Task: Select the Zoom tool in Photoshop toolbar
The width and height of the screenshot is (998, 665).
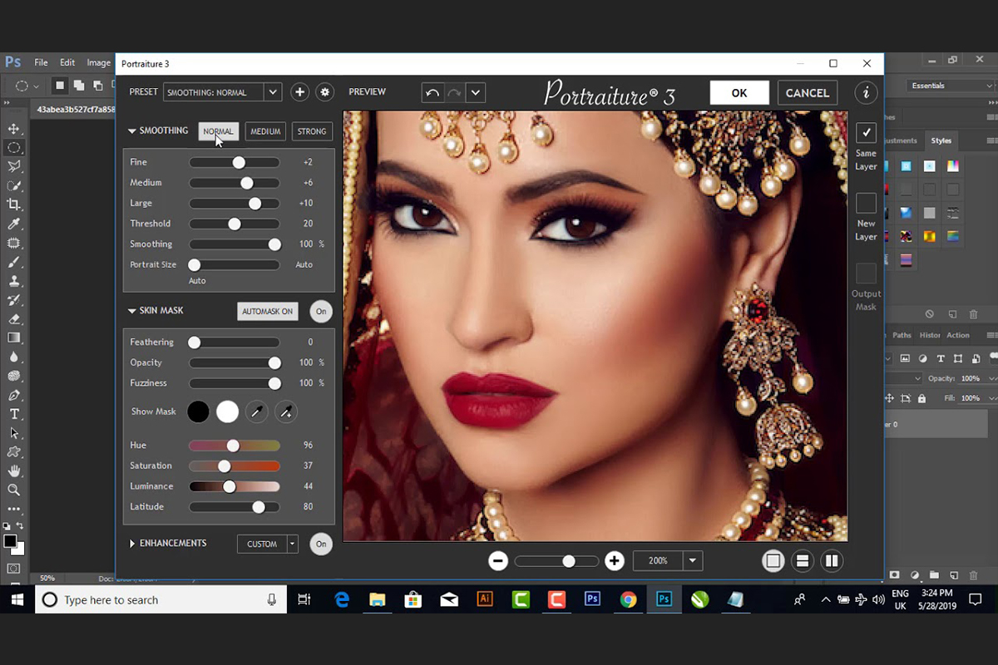Action: pyautogui.click(x=14, y=490)
